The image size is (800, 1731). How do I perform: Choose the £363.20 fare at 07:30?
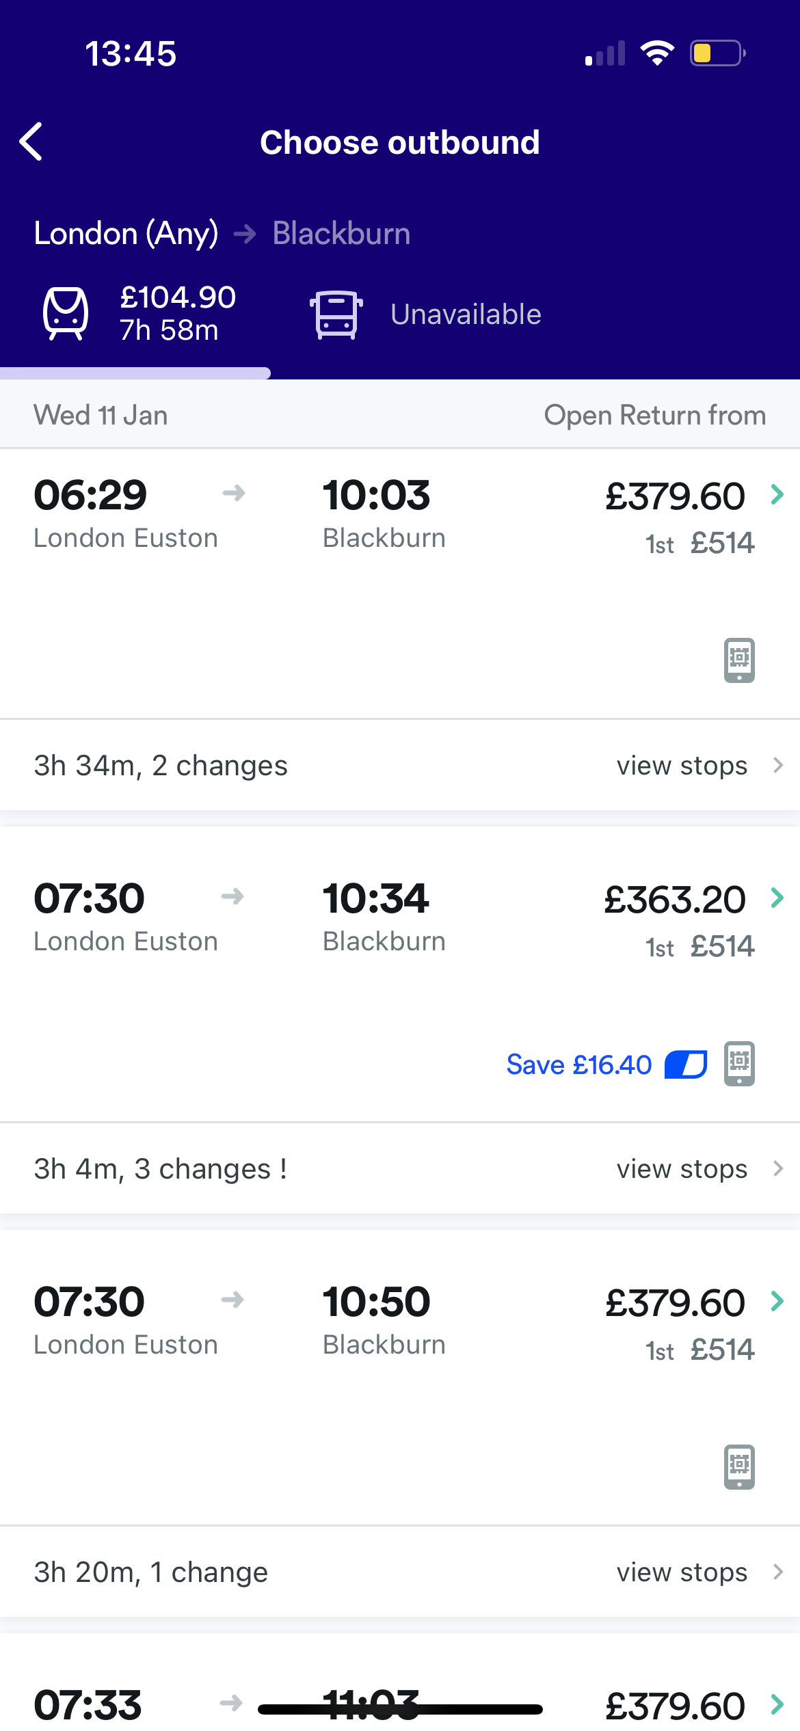click(674, 900)
